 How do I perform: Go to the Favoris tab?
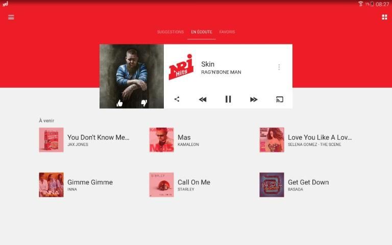(x=227, y=32)
